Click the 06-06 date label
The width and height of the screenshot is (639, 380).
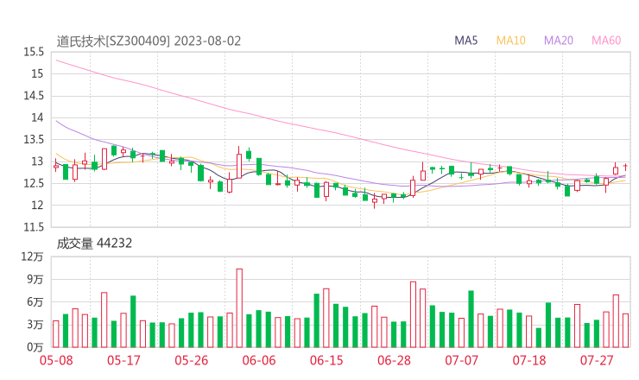[x=259, y=360]
